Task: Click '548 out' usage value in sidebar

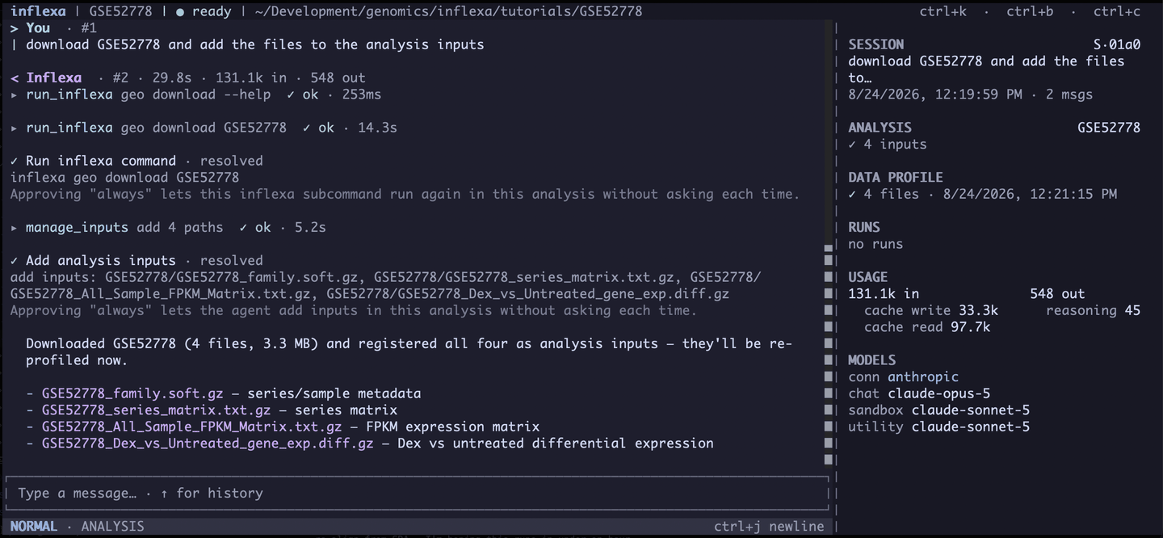Action: pyautogui.click(x=1057, y=293)
